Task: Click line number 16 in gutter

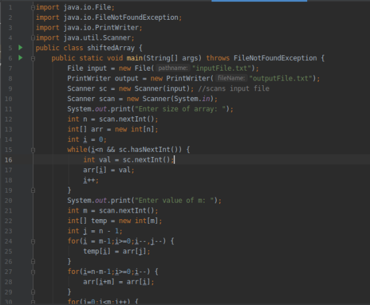Action: tap(9, 160)
